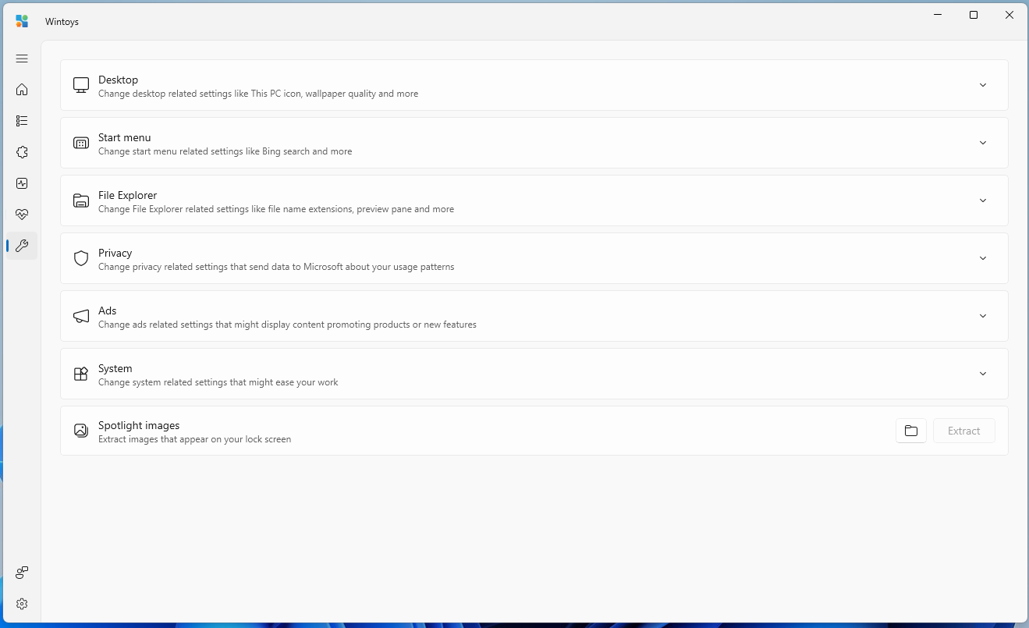Click 'Change File Explorer related settings' description
The width and height of the screenshot is (1029, 628).
276,209
